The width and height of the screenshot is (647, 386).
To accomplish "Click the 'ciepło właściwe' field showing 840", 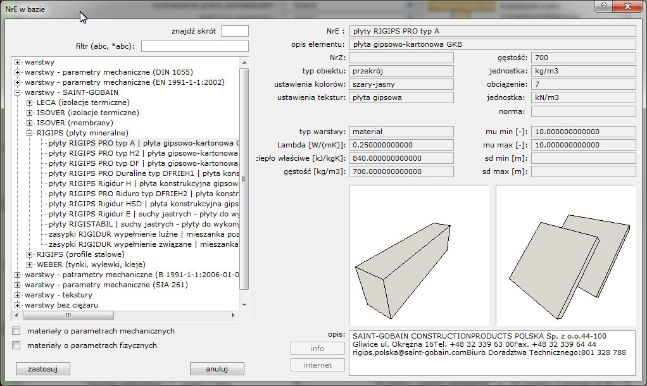I will pos(401,158).
